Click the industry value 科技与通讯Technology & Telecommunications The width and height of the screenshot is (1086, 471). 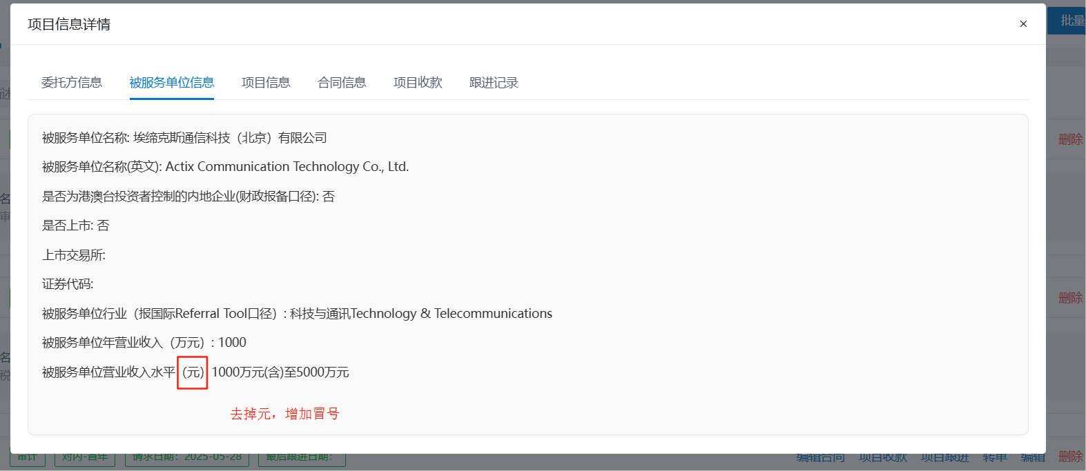[x=421, y=314]
